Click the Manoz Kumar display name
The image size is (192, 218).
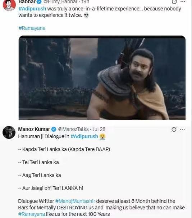(x=34, y=129)
